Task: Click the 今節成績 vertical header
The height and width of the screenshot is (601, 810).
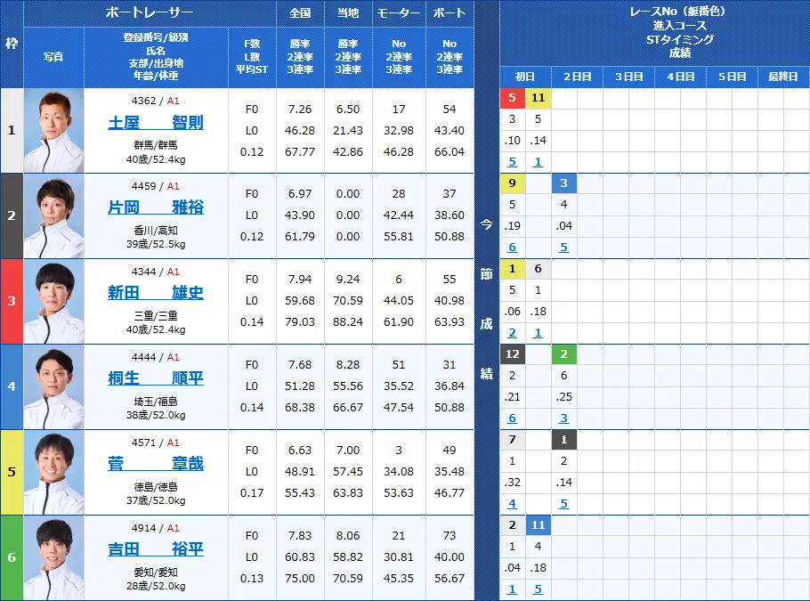Action: tap(487, 300)
